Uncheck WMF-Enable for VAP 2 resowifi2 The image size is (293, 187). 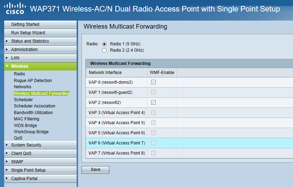tap(153, 102)
